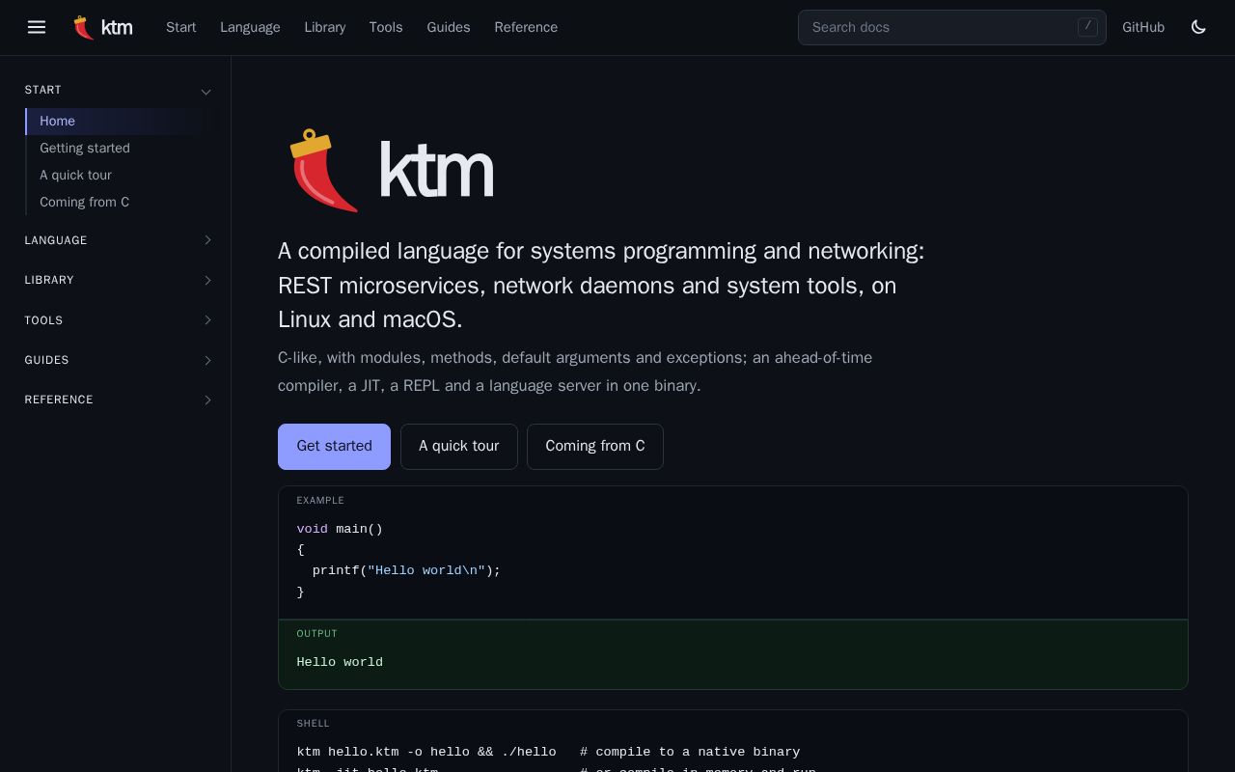The width and height of the screenshot is (1235, 772).
Task: Open Language in the top navigation
Action: 250,27
